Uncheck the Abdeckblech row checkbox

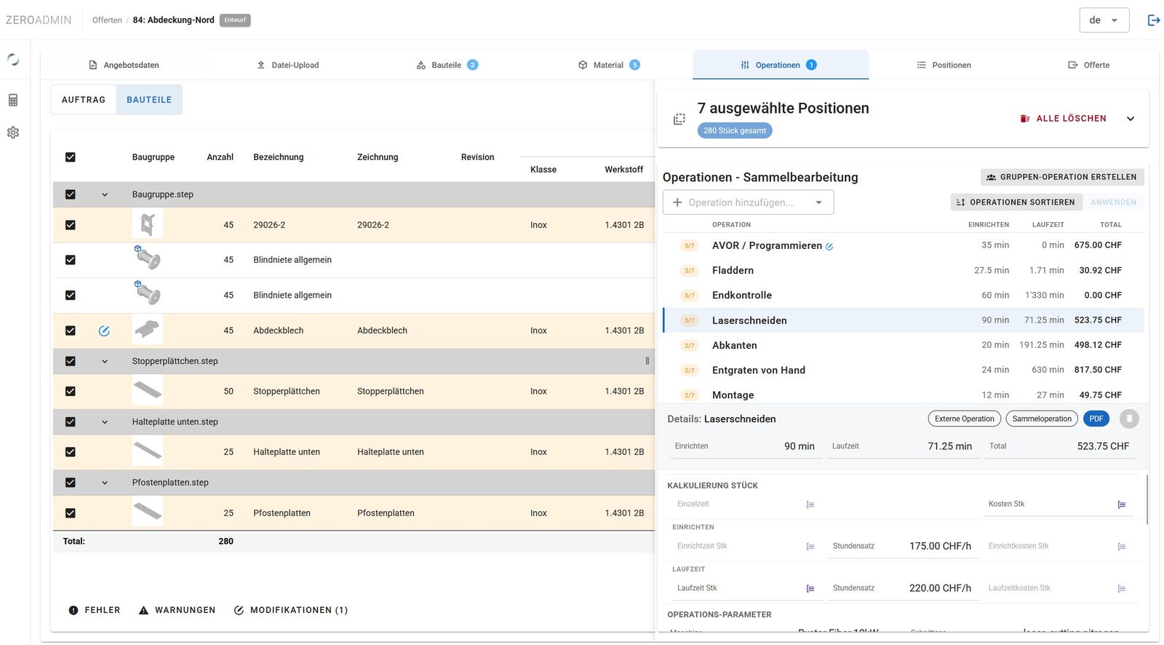point(71,331)
